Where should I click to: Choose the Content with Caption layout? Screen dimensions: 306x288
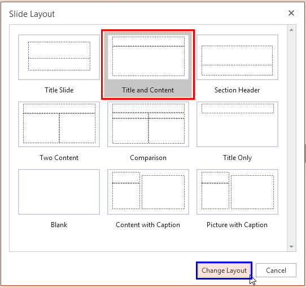click(x=148, y=192)
